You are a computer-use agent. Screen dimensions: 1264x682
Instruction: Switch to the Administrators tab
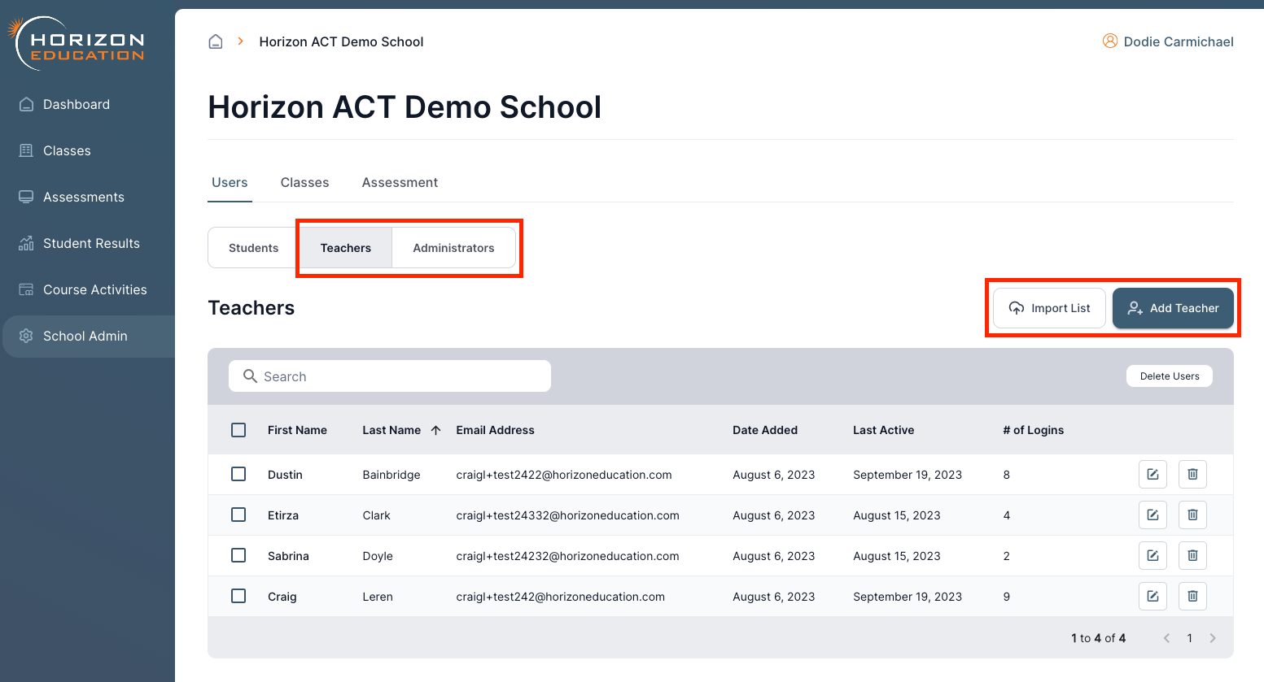click(453, 248)
